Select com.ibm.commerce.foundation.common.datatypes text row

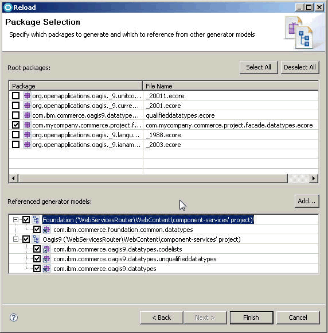click(123, 230)
